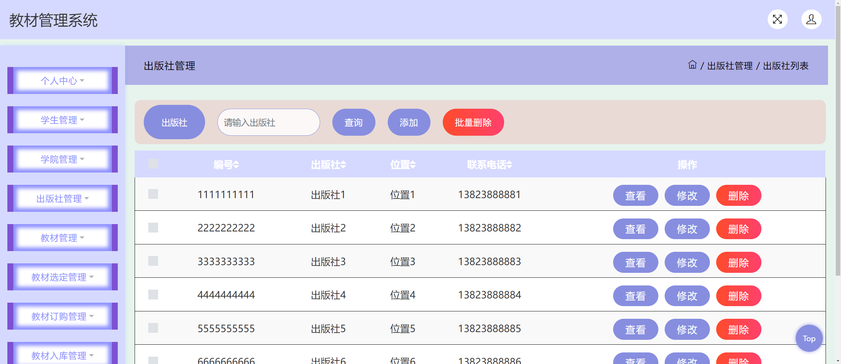Select the 位置2 cell

402,228
